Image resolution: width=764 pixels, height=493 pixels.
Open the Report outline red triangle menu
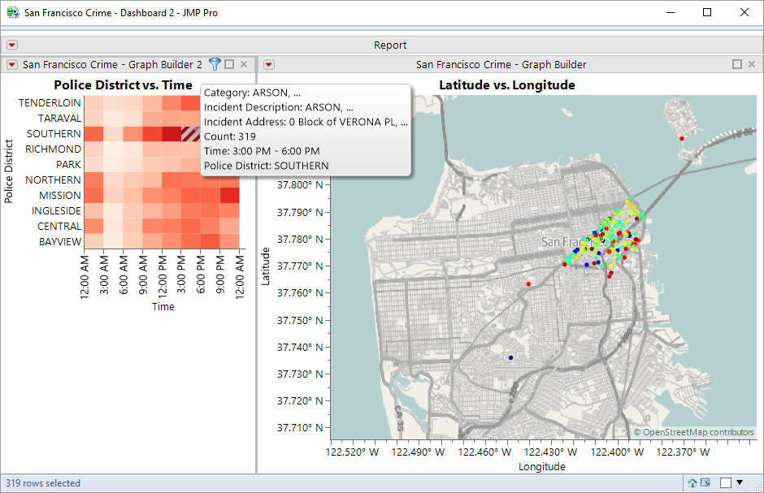(x=11, y=45)
